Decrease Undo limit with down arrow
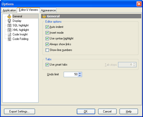This screenshot has height=117, width=143. point(80,76)
